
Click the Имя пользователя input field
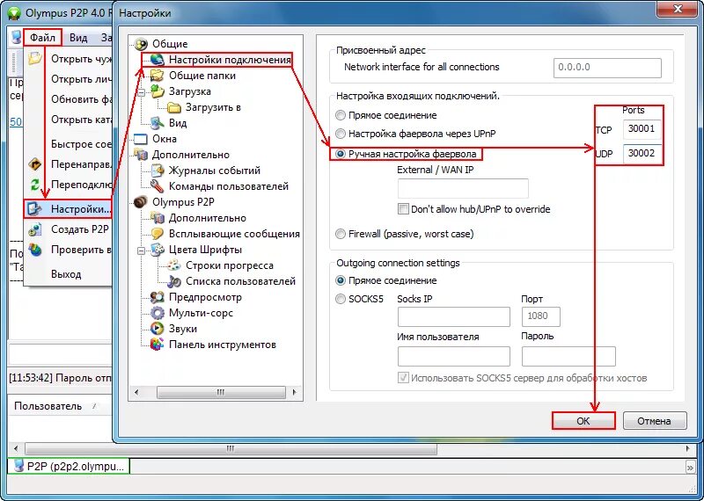[x=454, y=356]
